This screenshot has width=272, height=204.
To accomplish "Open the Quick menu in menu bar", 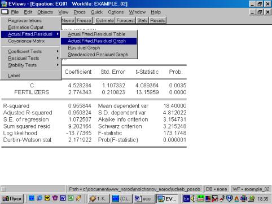I will point(96,12).
